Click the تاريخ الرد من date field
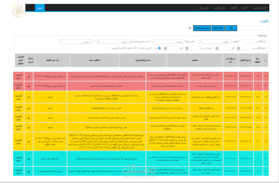This screenshot has width=279, height=183. click(195, 48)
